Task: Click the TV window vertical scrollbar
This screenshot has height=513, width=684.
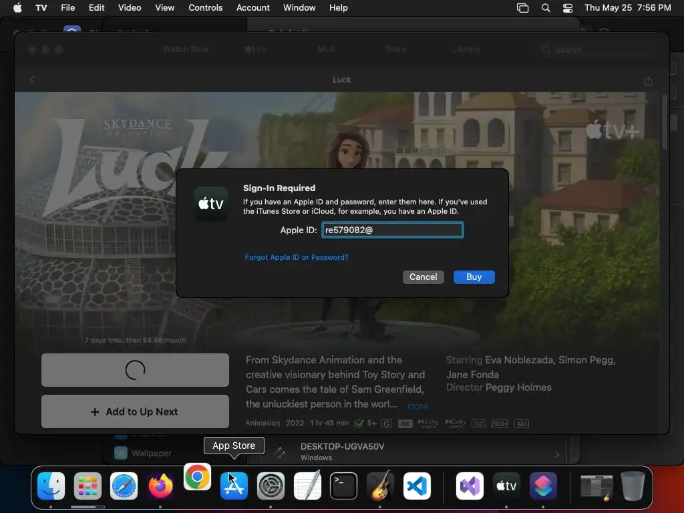Action: click(665, 122)
